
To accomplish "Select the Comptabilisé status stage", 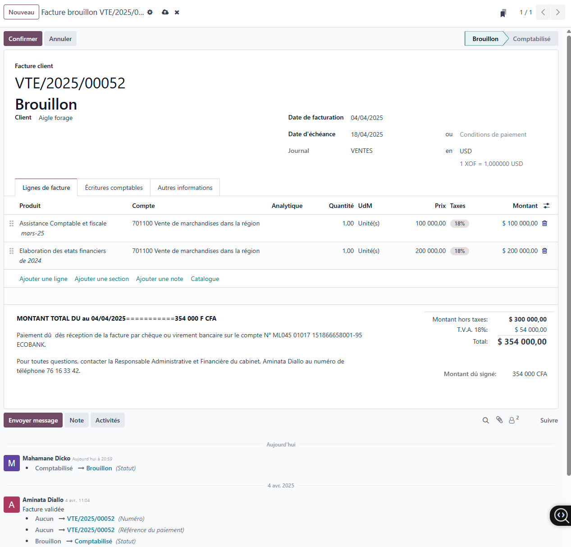I will 532,39.
